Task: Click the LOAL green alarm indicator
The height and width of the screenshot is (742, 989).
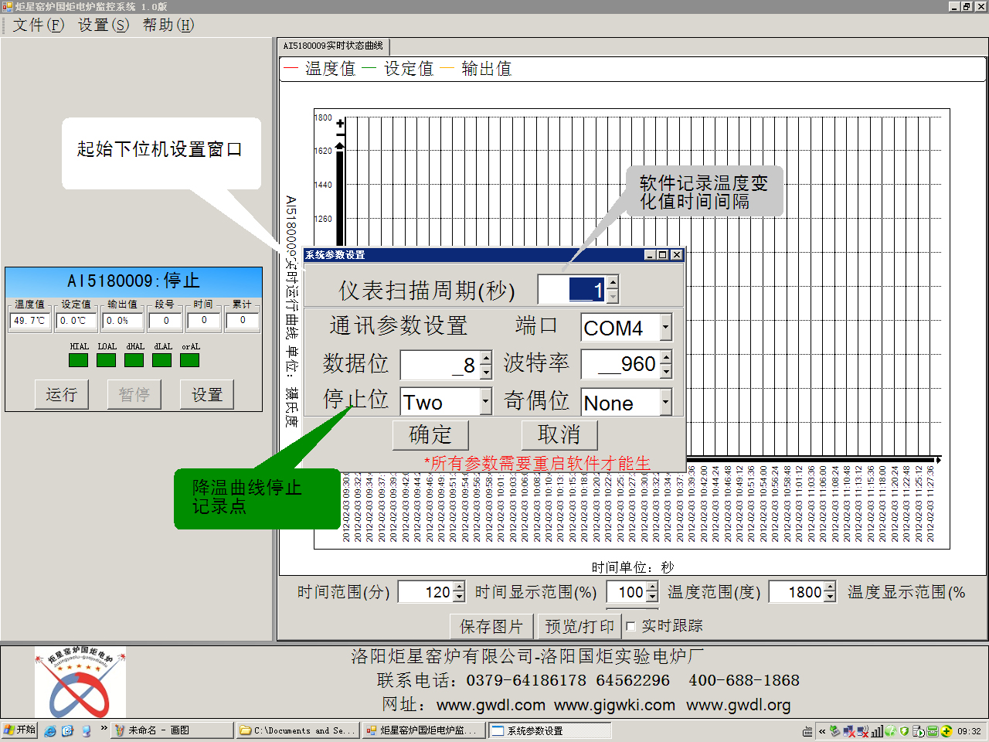Action: 107,360
